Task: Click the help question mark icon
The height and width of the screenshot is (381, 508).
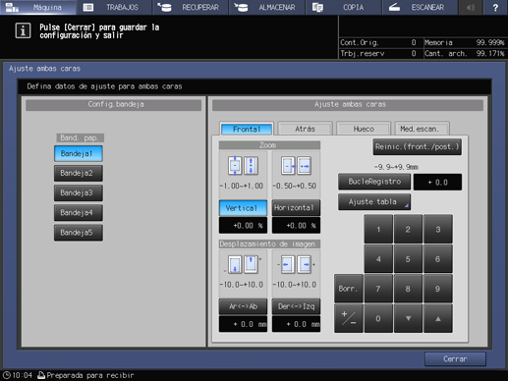Action: [x=495, y=7]
